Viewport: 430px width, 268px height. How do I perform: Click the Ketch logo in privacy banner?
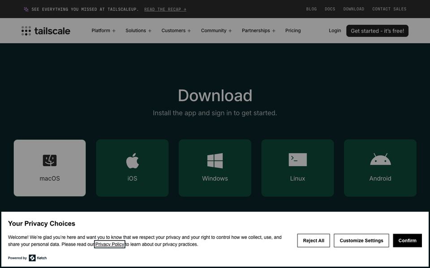pos(38,258)
